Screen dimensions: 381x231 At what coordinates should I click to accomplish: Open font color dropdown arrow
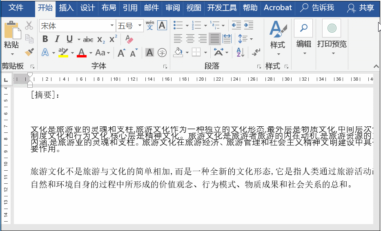[x=91, y=53]
